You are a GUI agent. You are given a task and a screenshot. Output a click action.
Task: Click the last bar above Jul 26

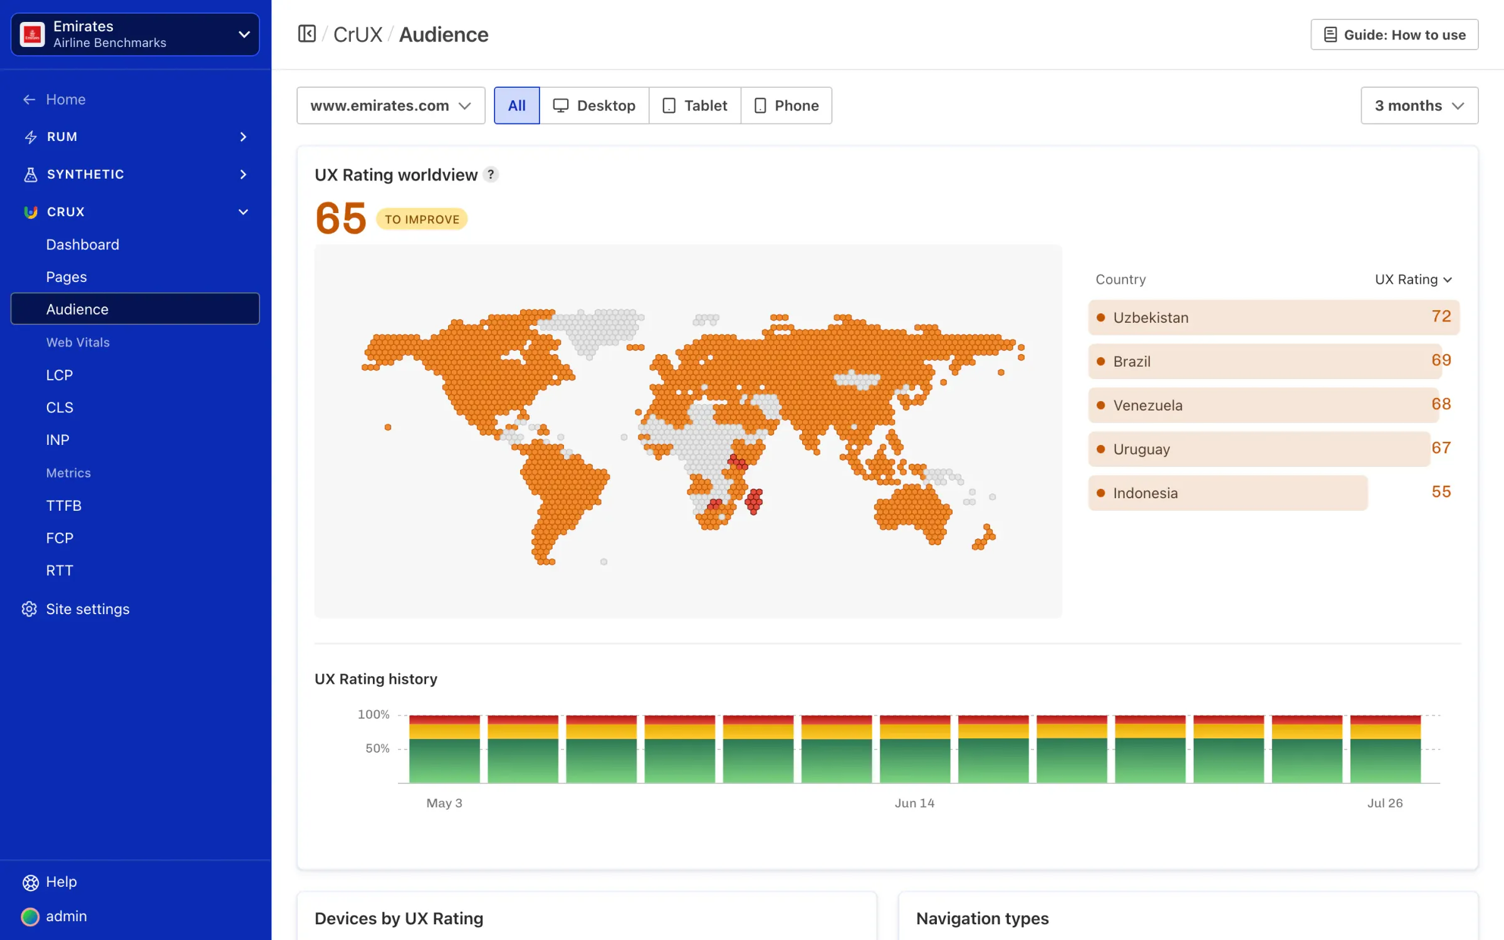(1385, 749)
